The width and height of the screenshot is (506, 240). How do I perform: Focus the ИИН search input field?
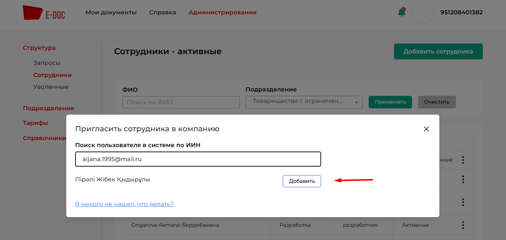pos(198,159)
